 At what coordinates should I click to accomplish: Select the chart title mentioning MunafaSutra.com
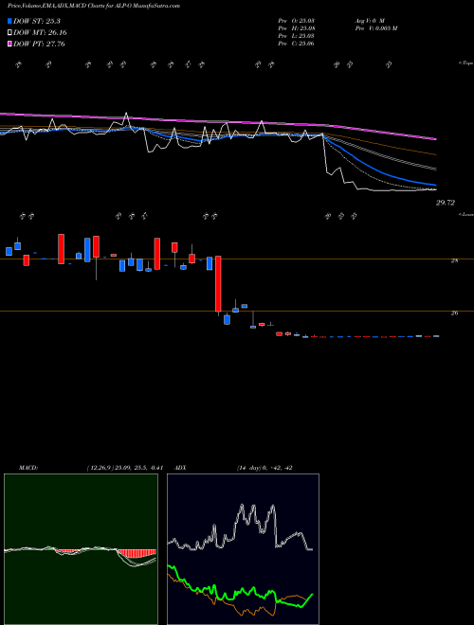click(94, 6)
